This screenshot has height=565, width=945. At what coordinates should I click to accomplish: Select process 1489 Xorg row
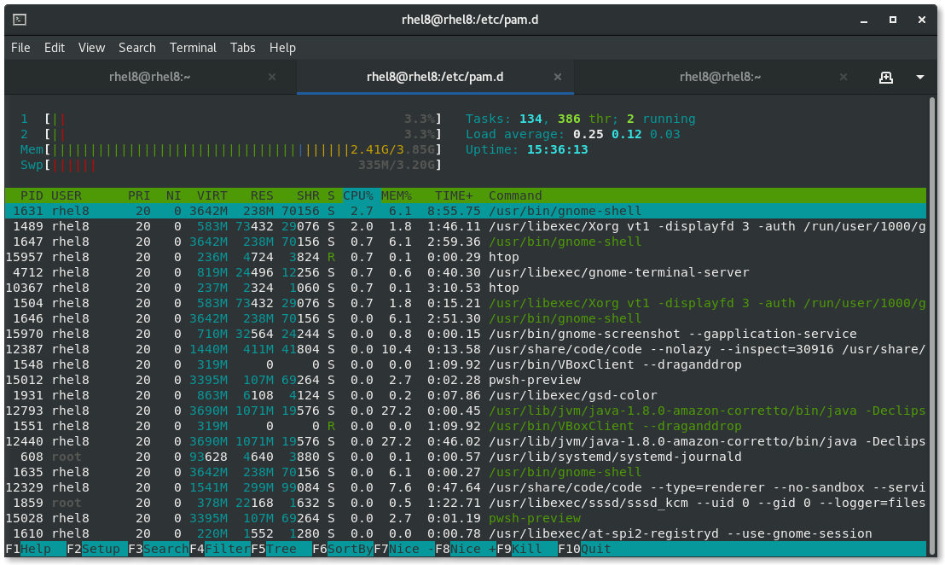click(x=466, y=226)
